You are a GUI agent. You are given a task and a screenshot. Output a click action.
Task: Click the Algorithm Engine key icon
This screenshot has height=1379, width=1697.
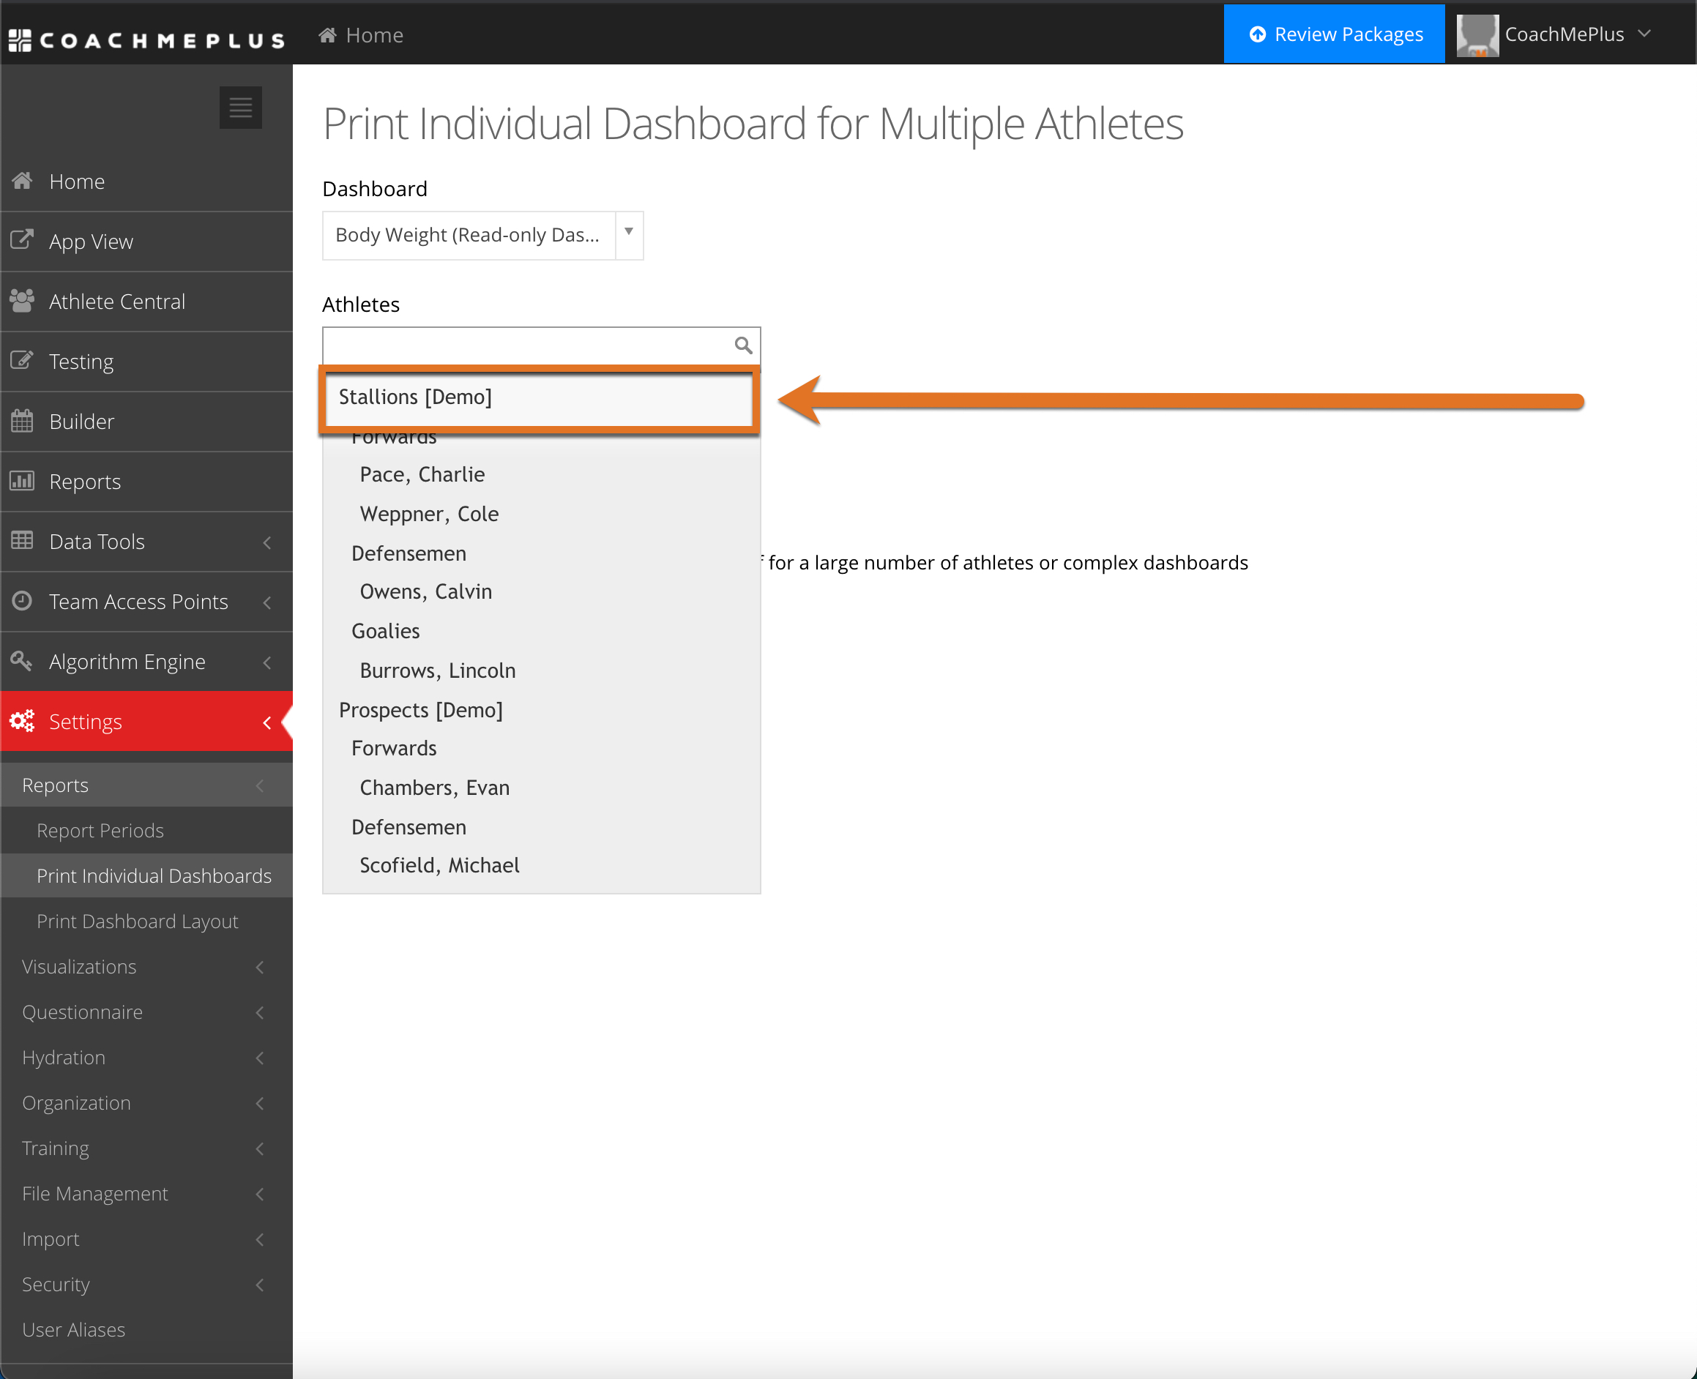(x=22, y=661)
